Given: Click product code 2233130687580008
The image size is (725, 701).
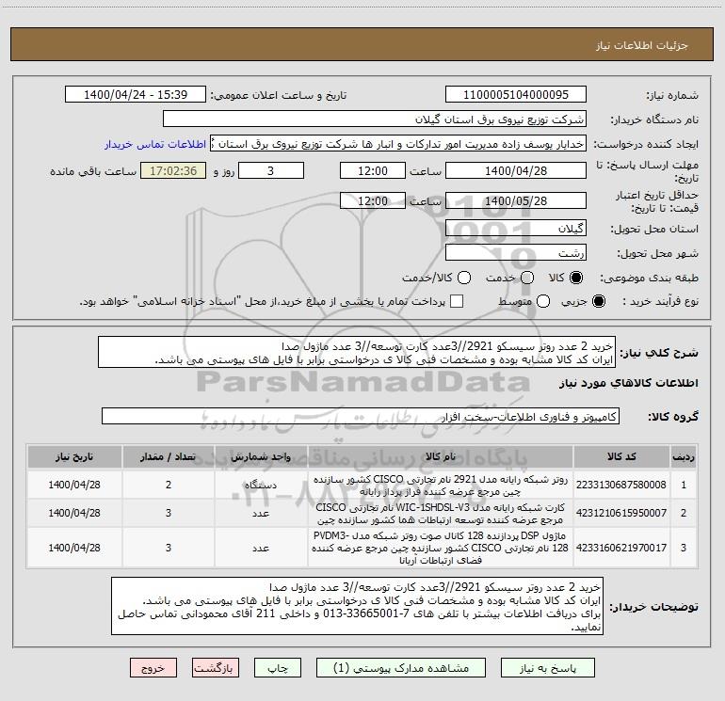Looking at the screenshot, I should (621, 485).
